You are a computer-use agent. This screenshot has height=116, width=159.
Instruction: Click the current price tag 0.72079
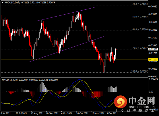click(x=153, y=49)
